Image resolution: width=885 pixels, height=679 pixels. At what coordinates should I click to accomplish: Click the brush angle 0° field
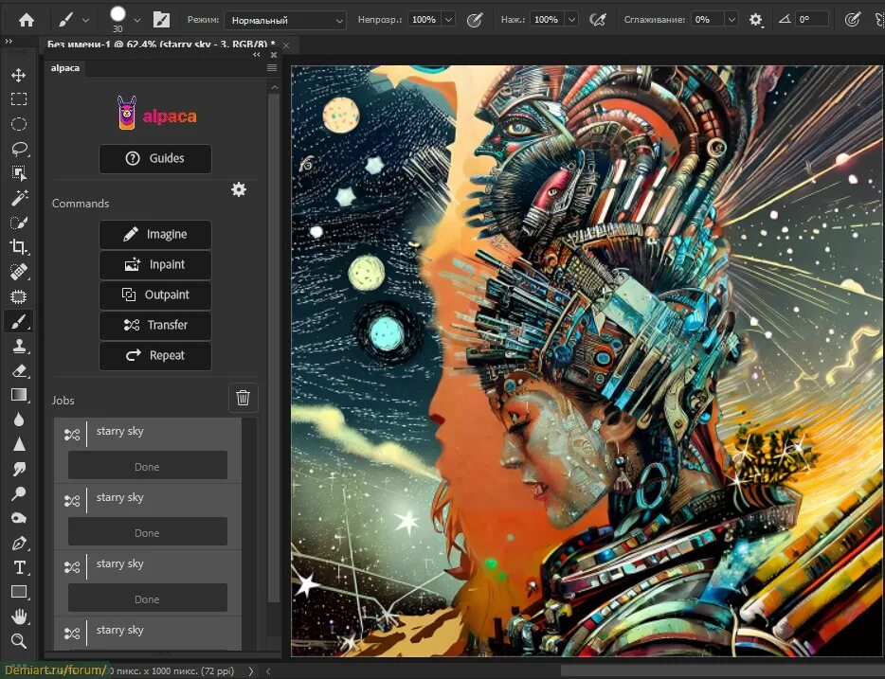812,20
